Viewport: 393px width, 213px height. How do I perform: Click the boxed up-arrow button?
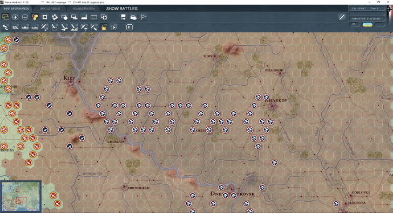pyautogui.click(x=130, y=27)
